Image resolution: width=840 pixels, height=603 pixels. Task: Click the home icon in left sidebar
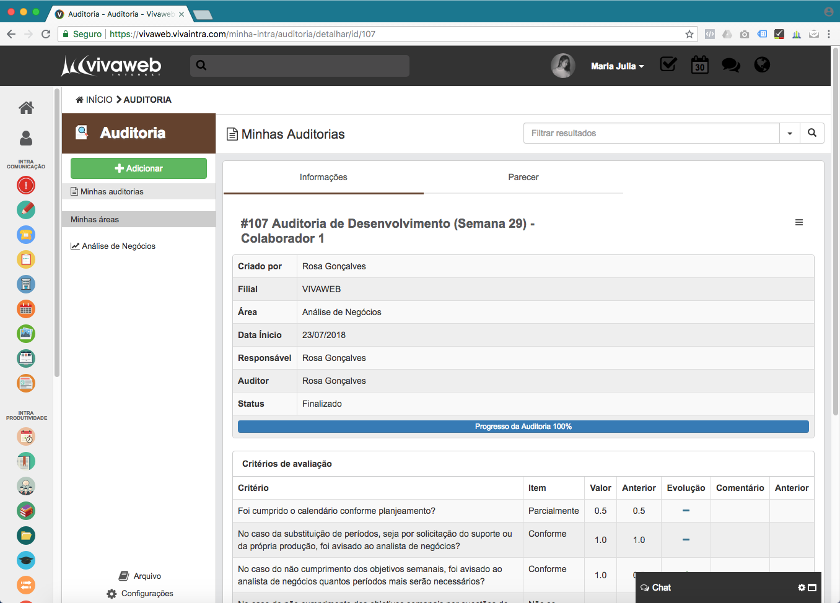click(x=26, y=108)
